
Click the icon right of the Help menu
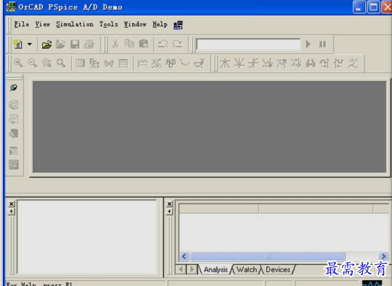(178, 25)
